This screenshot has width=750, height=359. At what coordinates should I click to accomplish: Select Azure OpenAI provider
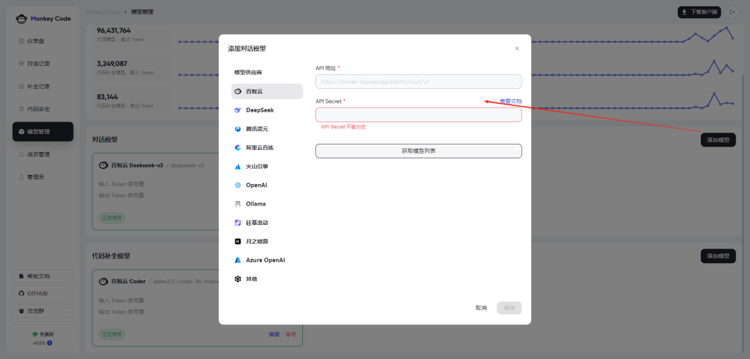(x=267, y=260)
